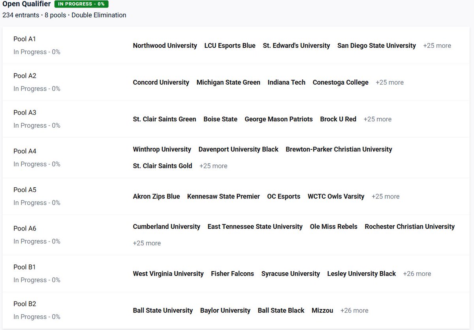The height and width of the screenshot is (330, 474).
Task: Select Kennesaw State Premier team
Action: 224,196
